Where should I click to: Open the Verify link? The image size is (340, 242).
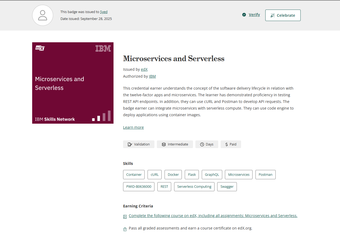pos(254,15)
